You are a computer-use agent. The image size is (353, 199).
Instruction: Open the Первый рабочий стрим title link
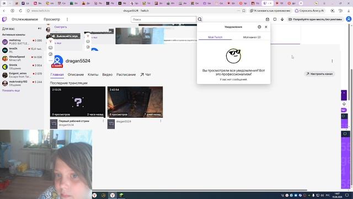tap(74, 121)
